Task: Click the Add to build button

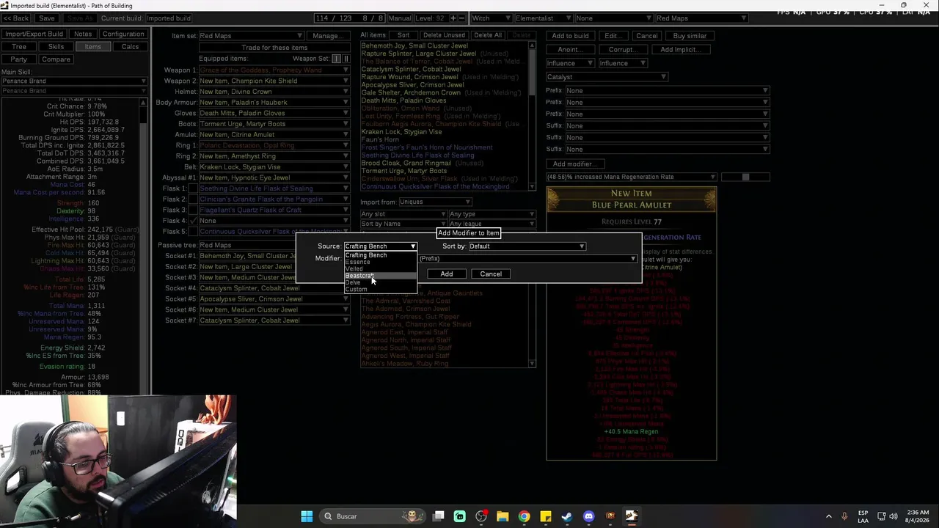Action: pos(570,36)
